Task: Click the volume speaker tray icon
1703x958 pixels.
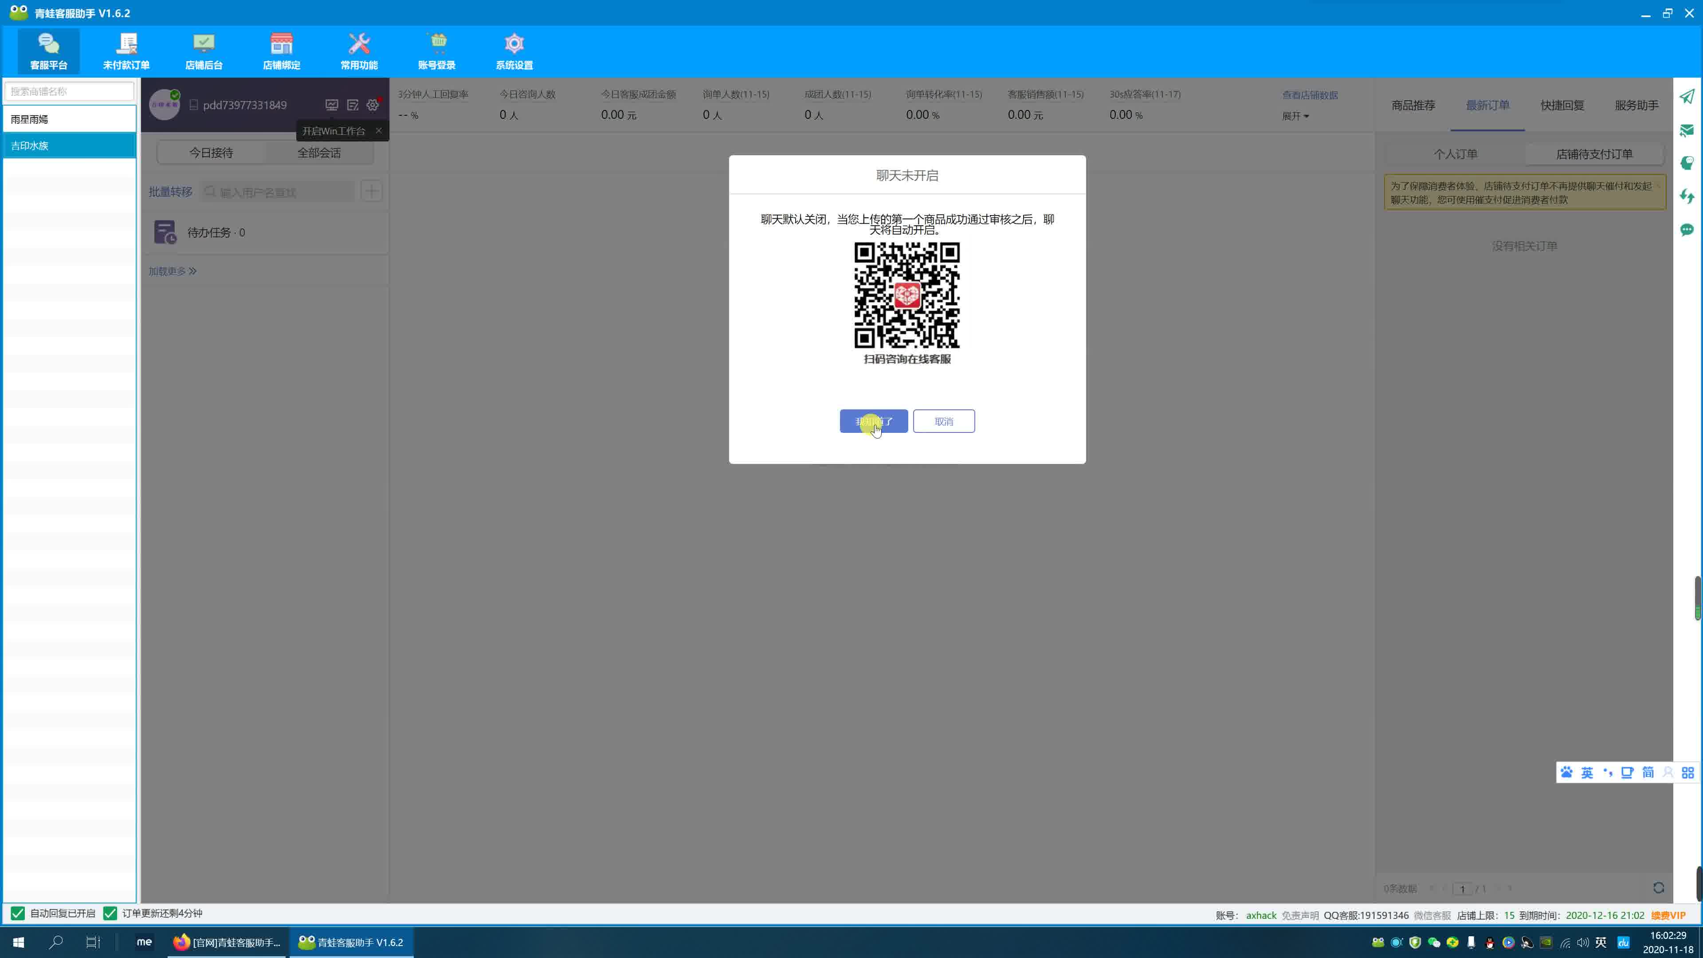Action: (1583, 943)
